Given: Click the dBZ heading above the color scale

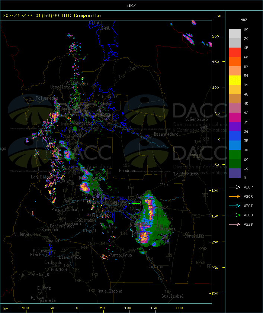Looking at the screenshot, I should click(244, 20).
